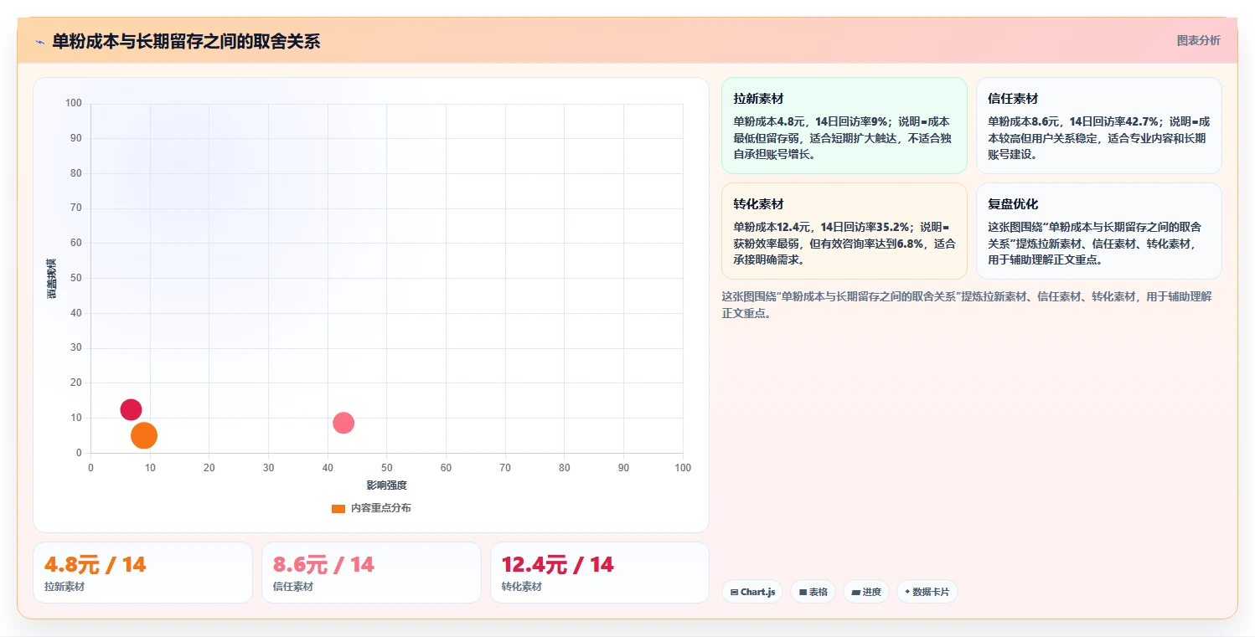The height and width of the screenshot is (637, 1255).
Task: Click the 8.6元 / 14 stat value
Action: tap(323, 565)
